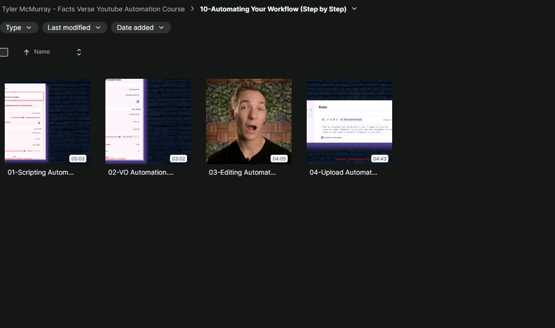
Task: Open the 04-Upload Automation video thumbnail
Action: click(349, 122)
